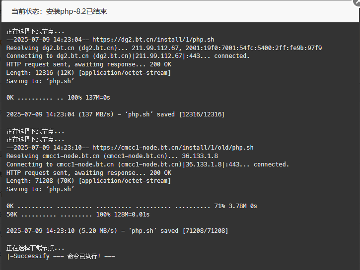Click the Resolving cmcc1-node.bt.cn log line

(112, 156)
